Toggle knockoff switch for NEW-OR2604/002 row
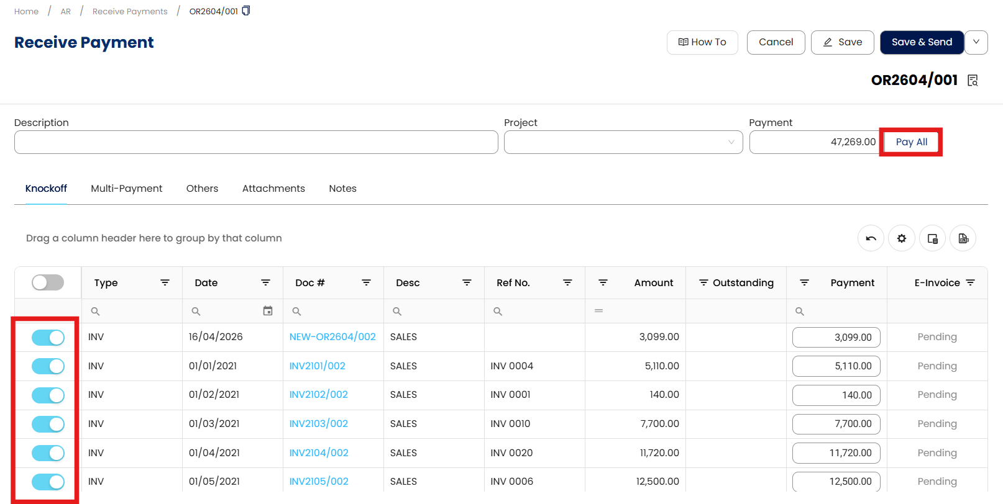 click(x=48, y=337)
